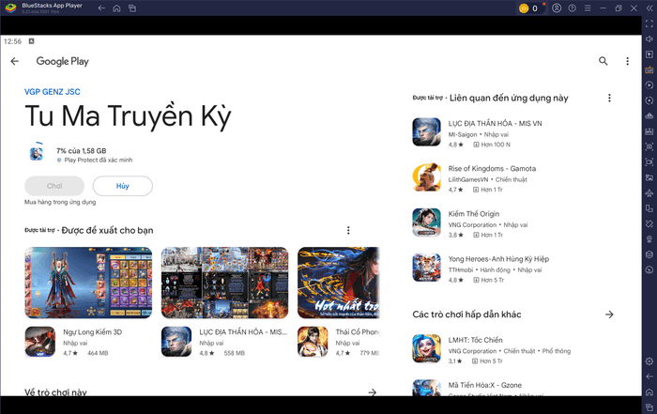Viewport: 657px width, 414px height.
Task: Click Yong Heroes app icon
Action: (426, 268)
